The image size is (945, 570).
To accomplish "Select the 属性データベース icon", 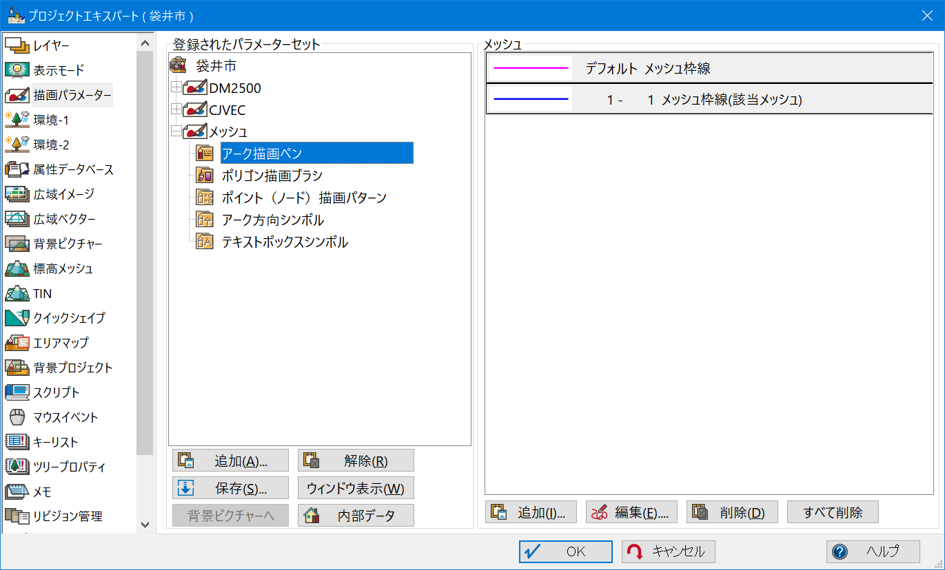I will pos(17,169).
